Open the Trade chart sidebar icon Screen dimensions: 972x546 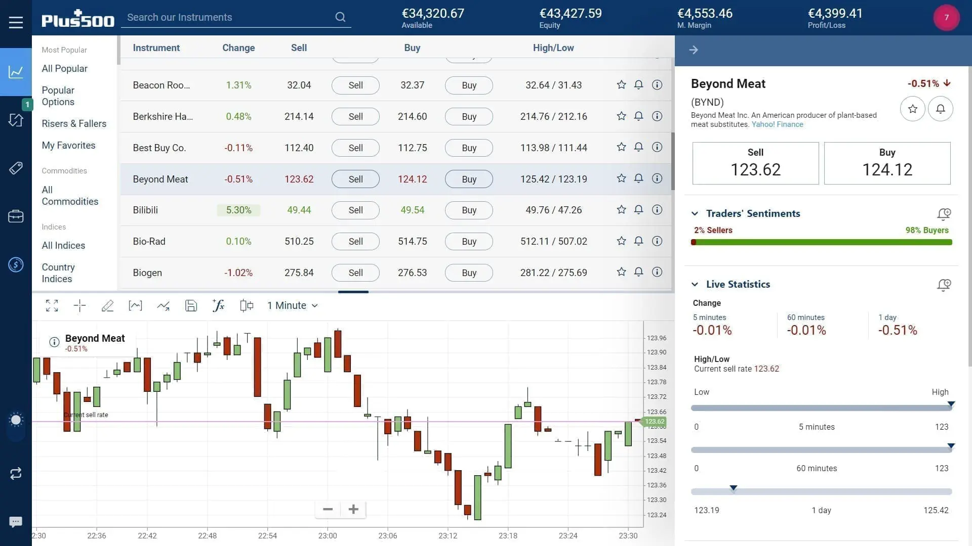(16, 72)
